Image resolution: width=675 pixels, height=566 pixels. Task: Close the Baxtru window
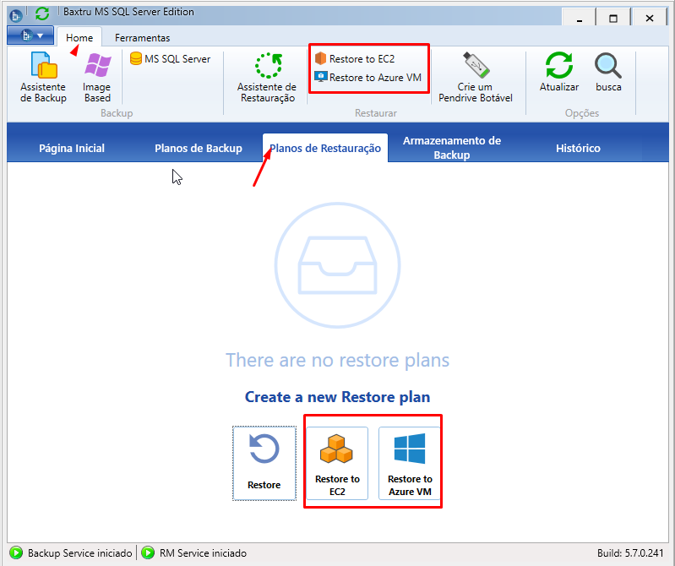point(650,18)
